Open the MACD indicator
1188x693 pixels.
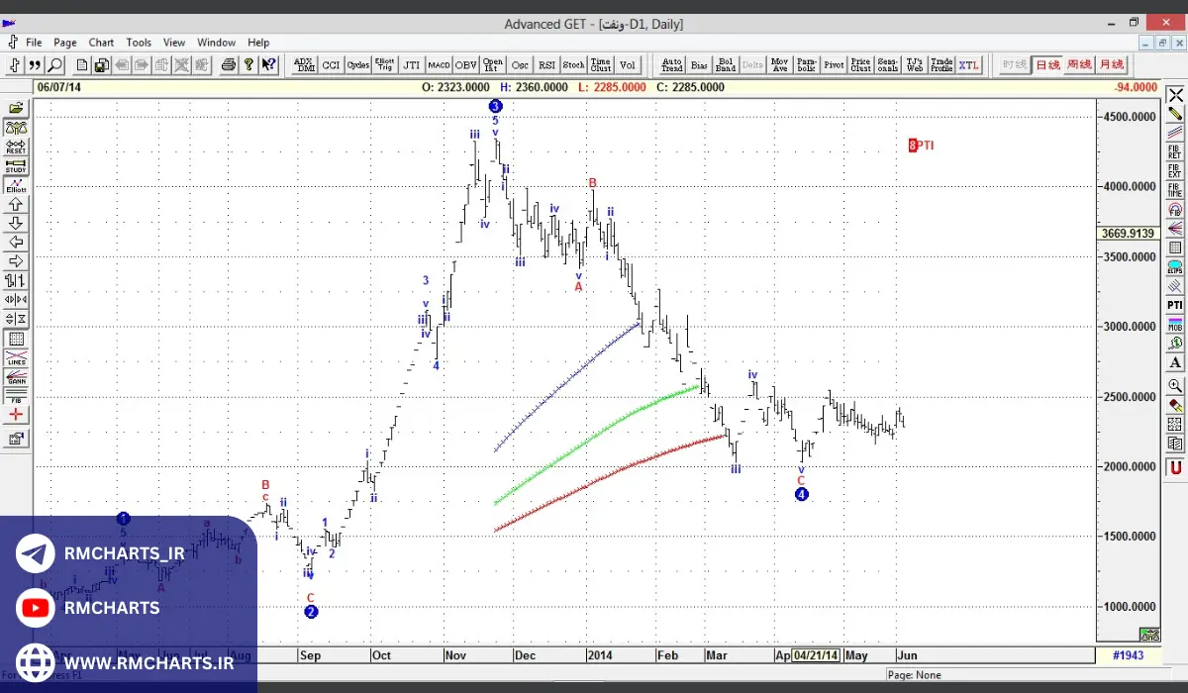(x=439, y=65)
